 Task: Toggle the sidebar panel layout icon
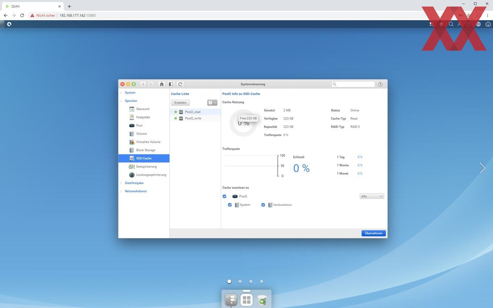171,84
